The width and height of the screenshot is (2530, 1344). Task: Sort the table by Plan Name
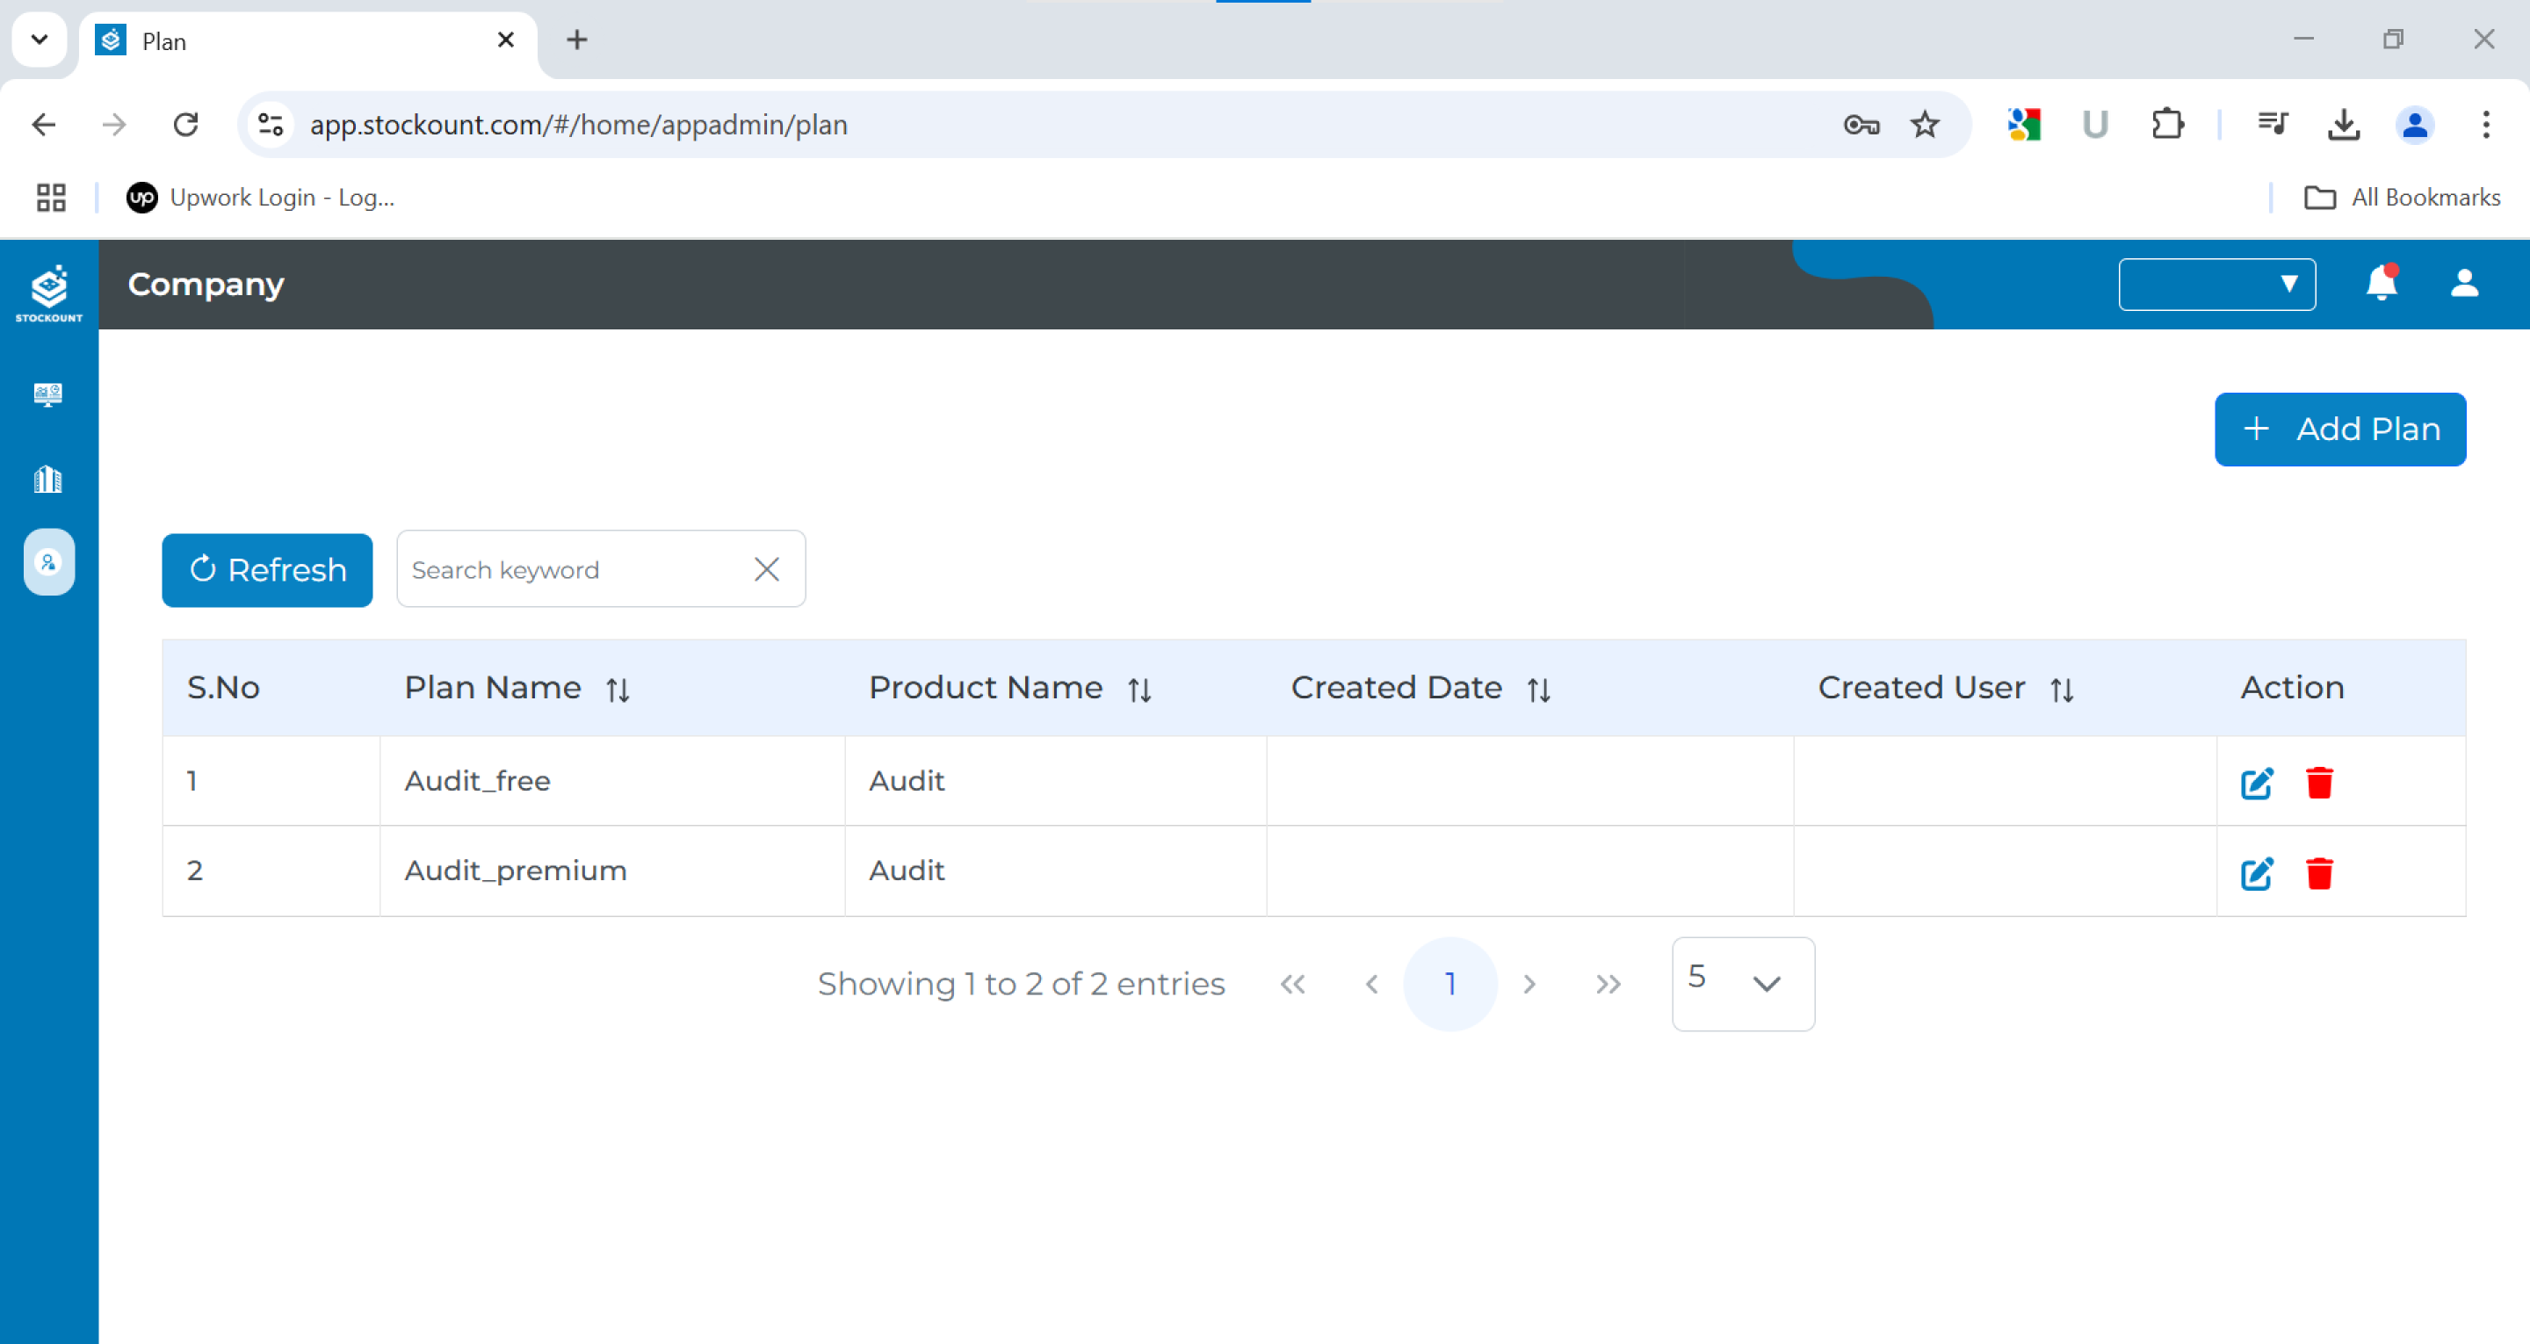[x=617, y=690]
